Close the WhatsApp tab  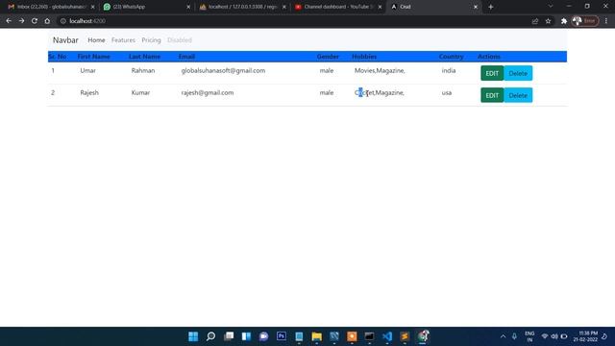click(188, 7)
